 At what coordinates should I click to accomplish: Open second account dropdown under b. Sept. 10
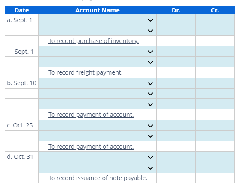98,94
